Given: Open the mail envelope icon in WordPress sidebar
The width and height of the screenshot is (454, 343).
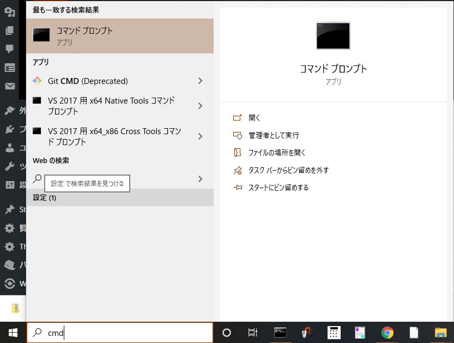Looking at the screenshot, I should (10, 86).
